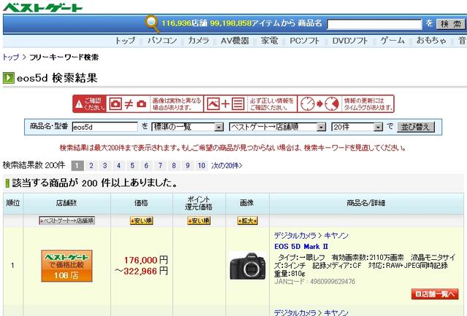
Task: Click the clock time-lag notice icon
Action: tap(322, 104)
